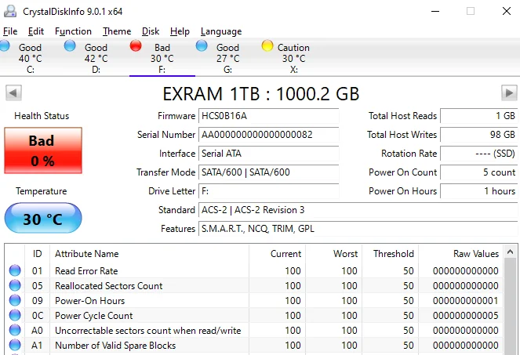This screenshot has height=355, width=520.
Task: Click the Worst column header
Action: (x=333, y=254)
